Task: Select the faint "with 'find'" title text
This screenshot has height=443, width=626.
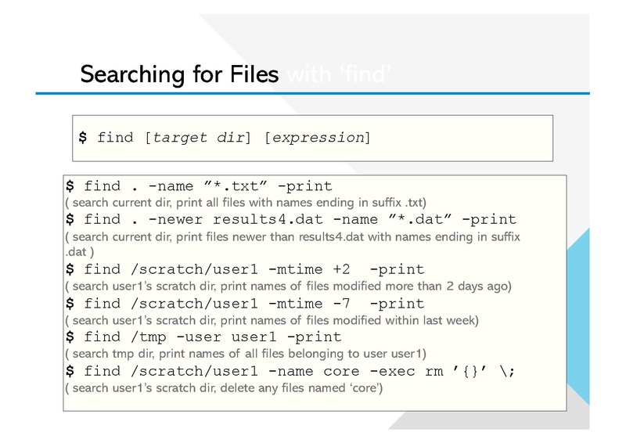Action: coord(339,74)
